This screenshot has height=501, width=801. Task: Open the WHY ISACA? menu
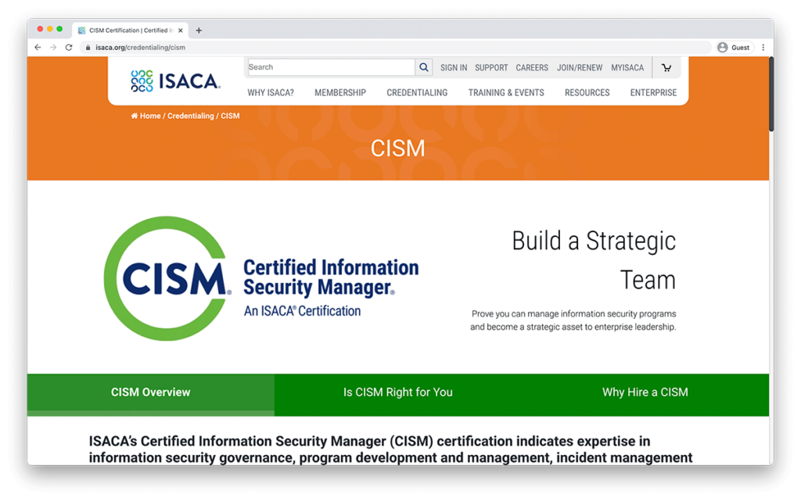271,93
